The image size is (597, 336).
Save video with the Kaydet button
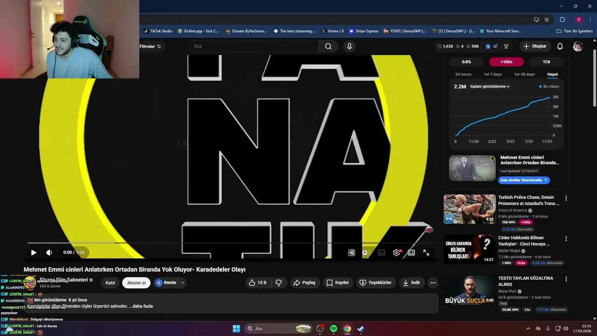click(338, 283)
